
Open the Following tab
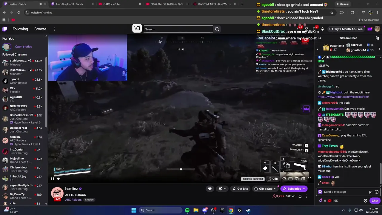click(x=20, y=29)
